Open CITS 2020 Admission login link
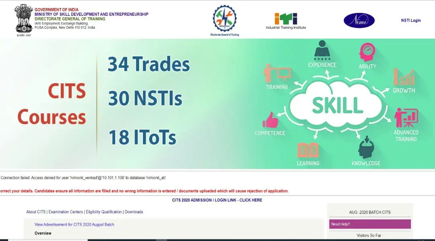 [217, 200]
